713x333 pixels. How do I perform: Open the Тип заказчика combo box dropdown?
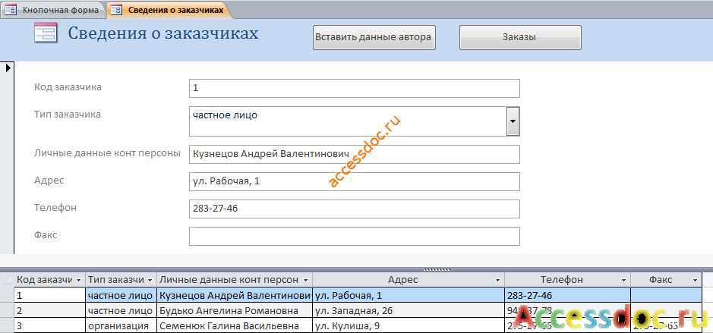click(513, 121)
